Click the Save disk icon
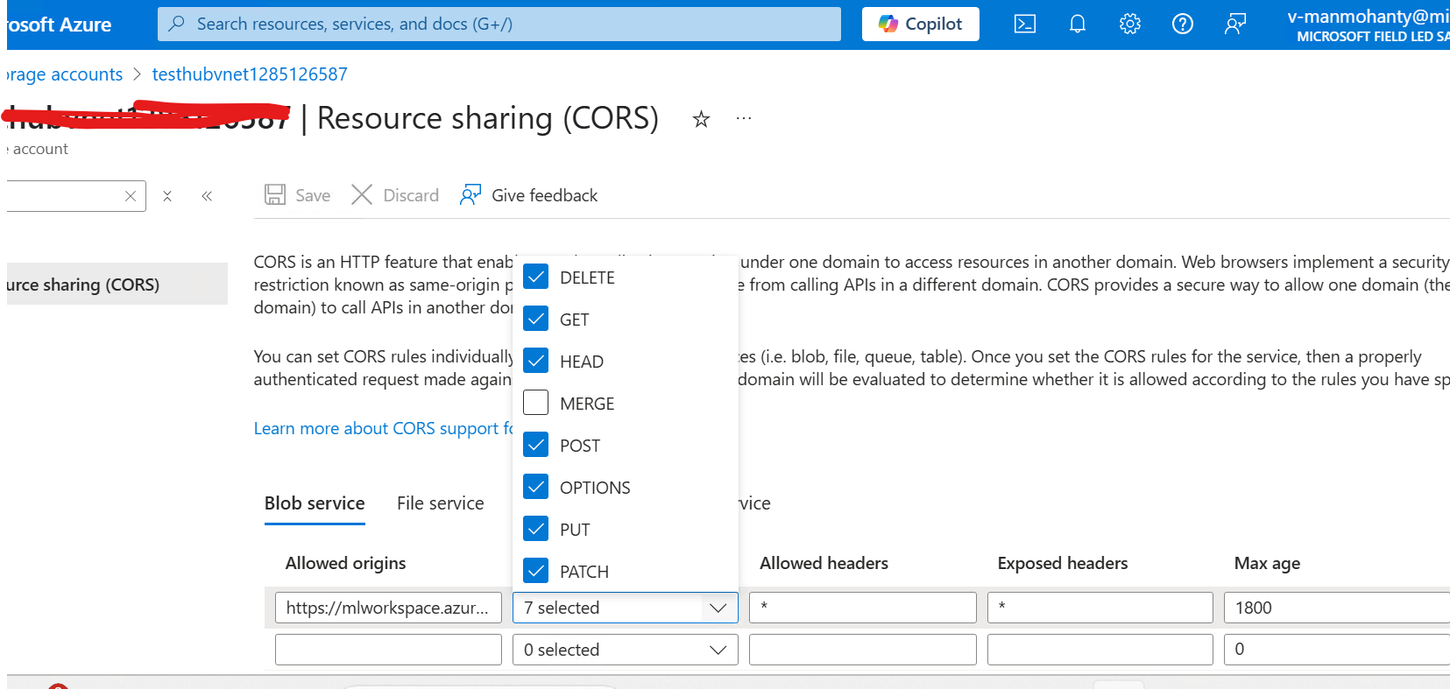This screenshot has width=1450, height=689. point(275,194)
